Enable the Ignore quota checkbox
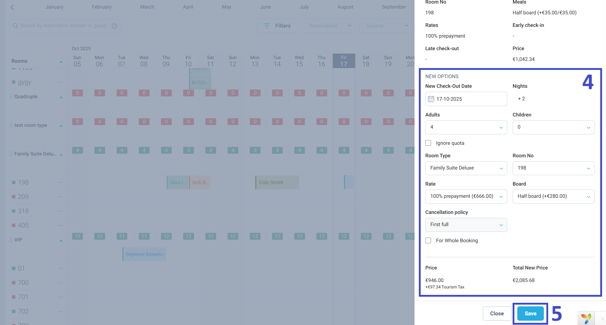The height and width of the screenshot is (325, 606). pos(428,143)
